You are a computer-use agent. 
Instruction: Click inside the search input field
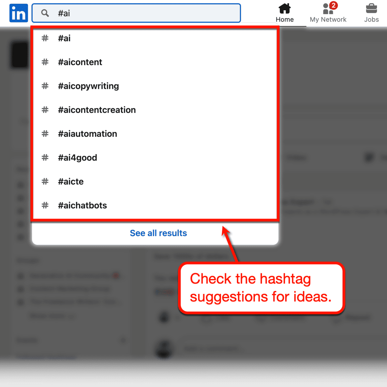coord(135,13)
